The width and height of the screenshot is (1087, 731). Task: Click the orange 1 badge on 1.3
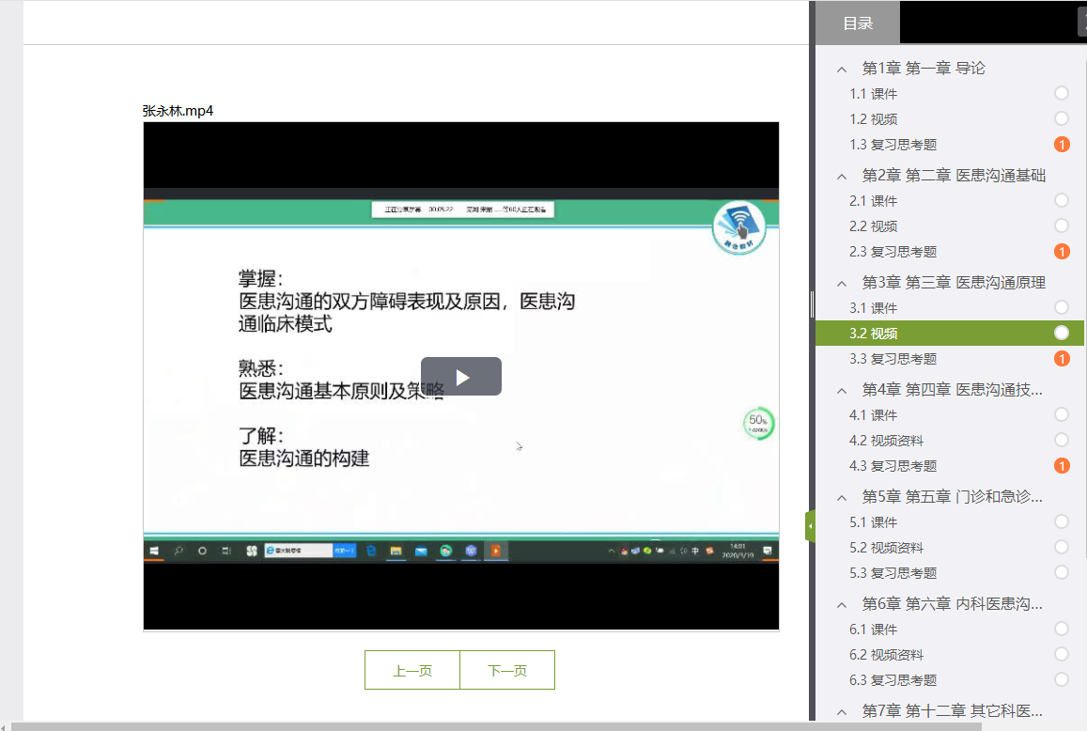[1062, 145]
